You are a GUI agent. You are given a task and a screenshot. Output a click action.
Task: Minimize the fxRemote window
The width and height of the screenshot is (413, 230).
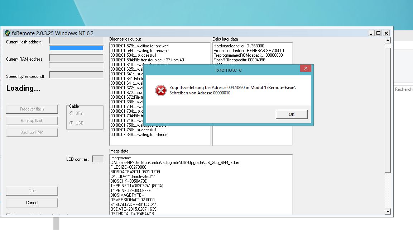371,33
